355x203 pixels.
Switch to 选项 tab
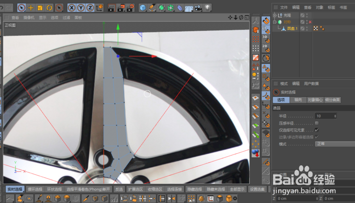point(281,100)
